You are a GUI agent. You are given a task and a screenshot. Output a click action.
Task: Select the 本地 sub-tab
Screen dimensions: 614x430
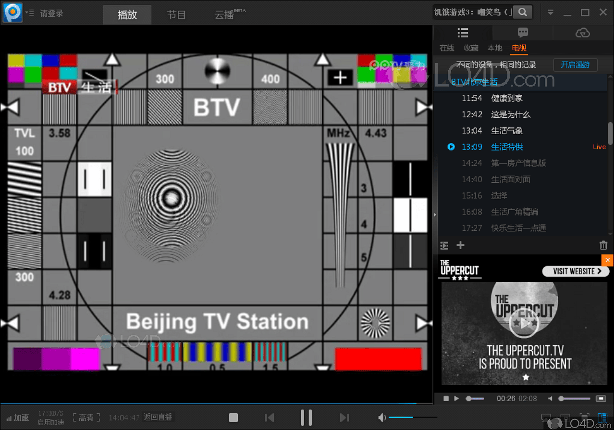click(x=495, y=48)
